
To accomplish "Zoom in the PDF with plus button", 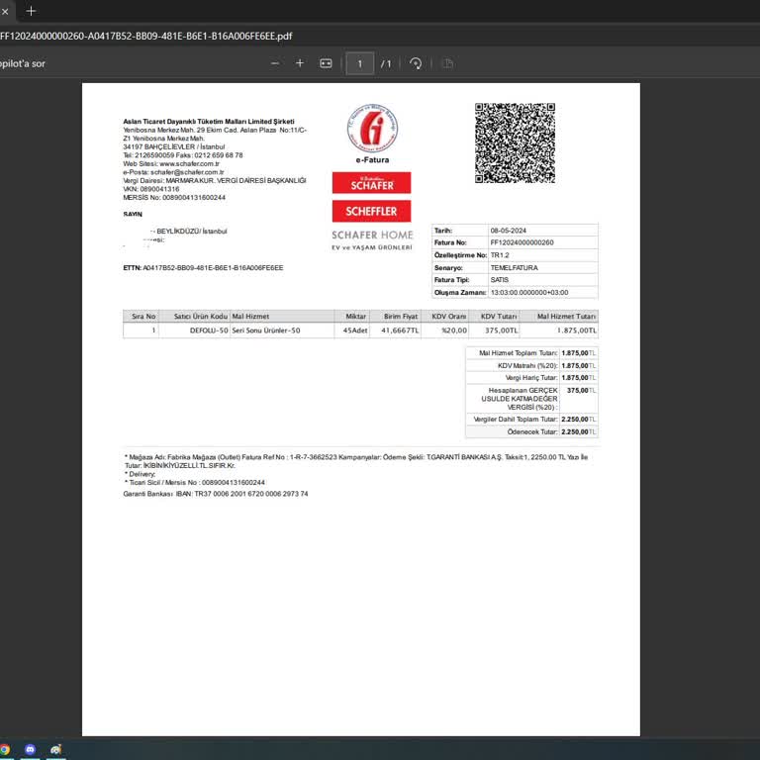I will point(300,63).
